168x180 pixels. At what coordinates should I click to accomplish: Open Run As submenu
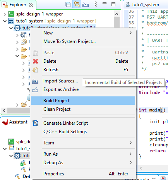point(83,154)
